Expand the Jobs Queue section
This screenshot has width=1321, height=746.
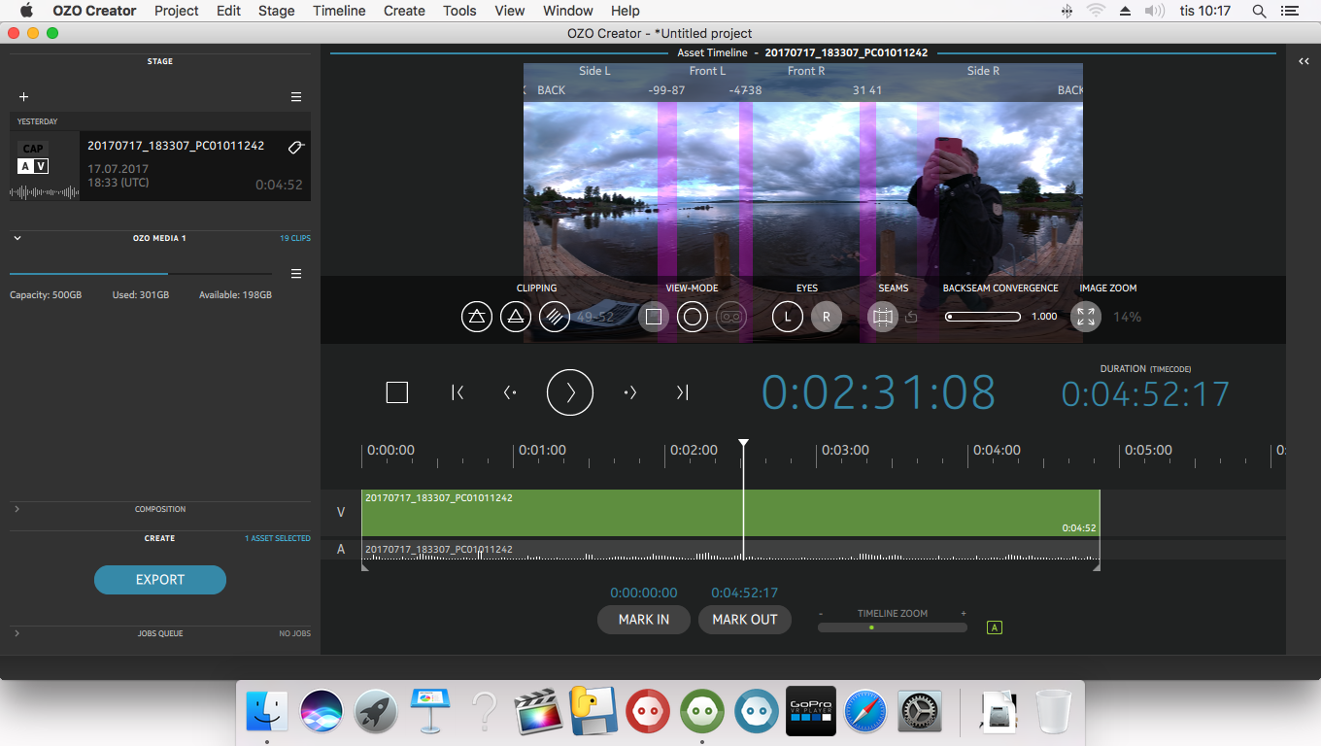[17, 633]
